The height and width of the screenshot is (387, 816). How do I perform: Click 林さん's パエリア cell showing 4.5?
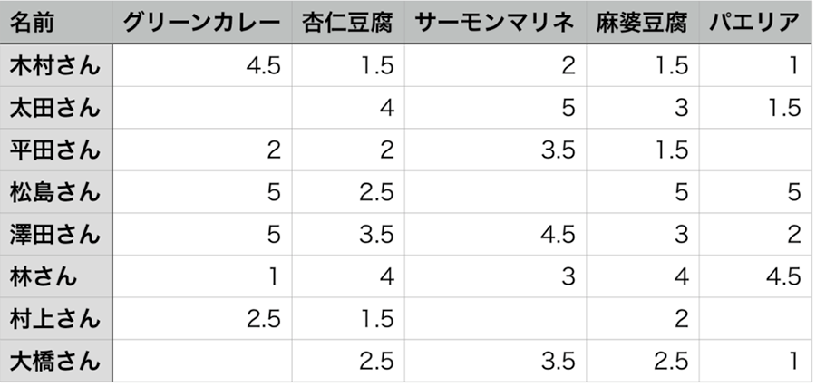click(x=756, y=276)
